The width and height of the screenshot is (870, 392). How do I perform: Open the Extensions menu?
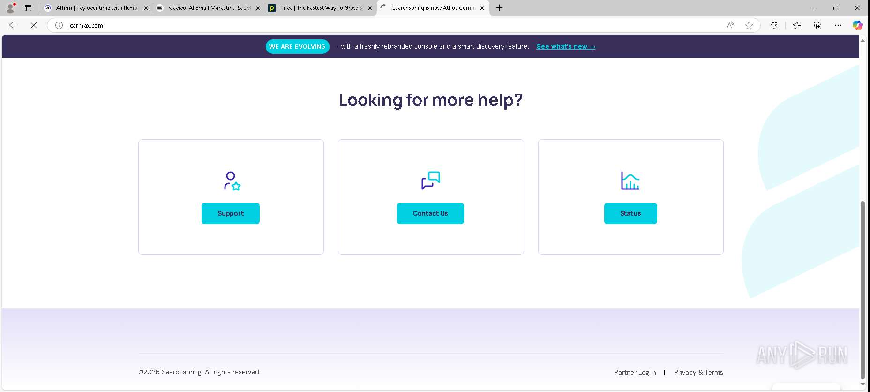pos(774,25)
